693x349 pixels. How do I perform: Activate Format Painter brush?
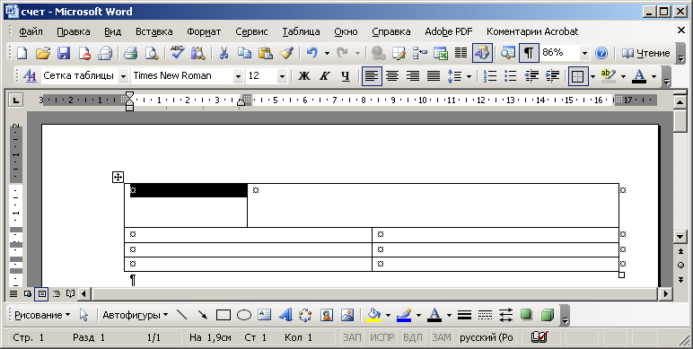[x=286, y=53]
